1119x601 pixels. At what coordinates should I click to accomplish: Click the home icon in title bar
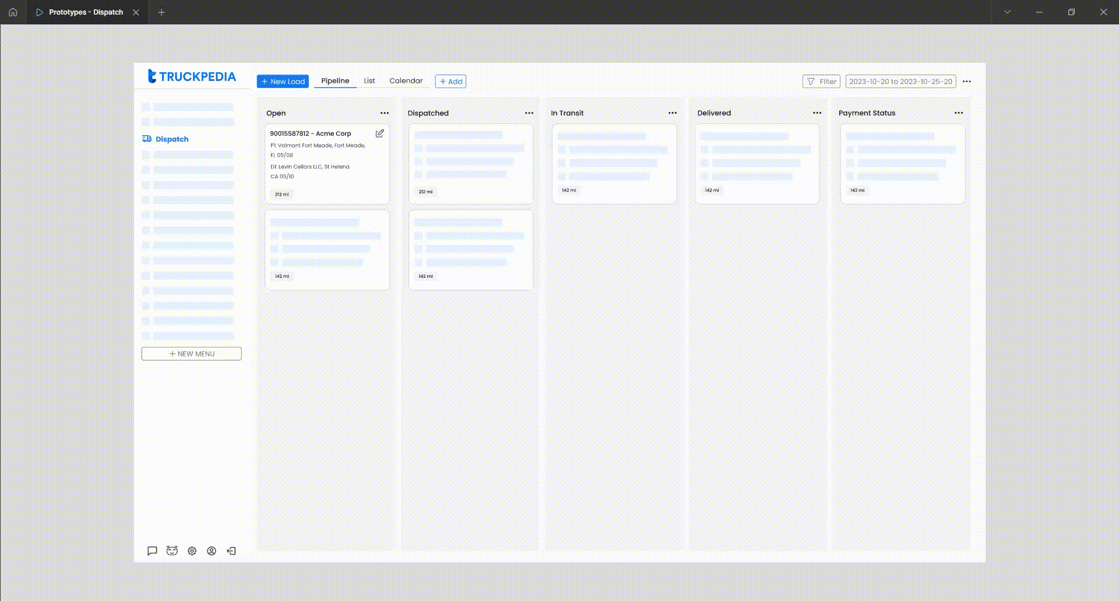pyautogui.click(x=13, y=12)
